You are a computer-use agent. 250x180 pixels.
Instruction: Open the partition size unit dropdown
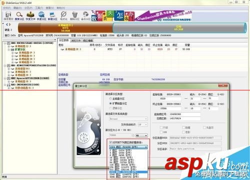point(141,136)
